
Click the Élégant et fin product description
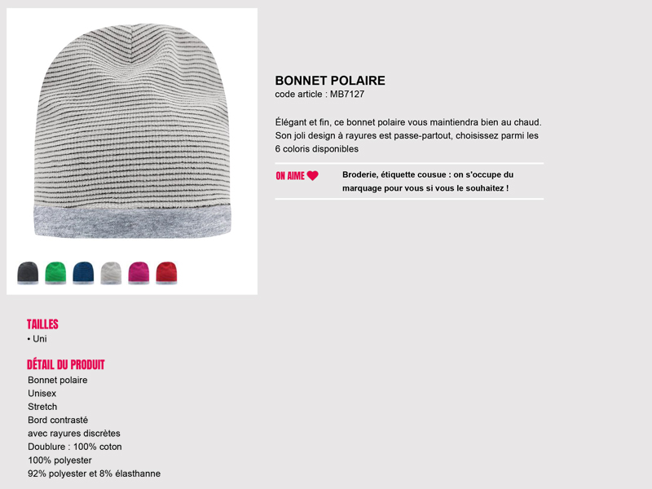[x=408, y=135]
